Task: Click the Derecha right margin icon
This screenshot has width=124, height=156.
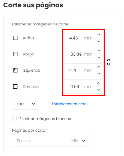Action: pyautogui.click(x=15, y=87)
